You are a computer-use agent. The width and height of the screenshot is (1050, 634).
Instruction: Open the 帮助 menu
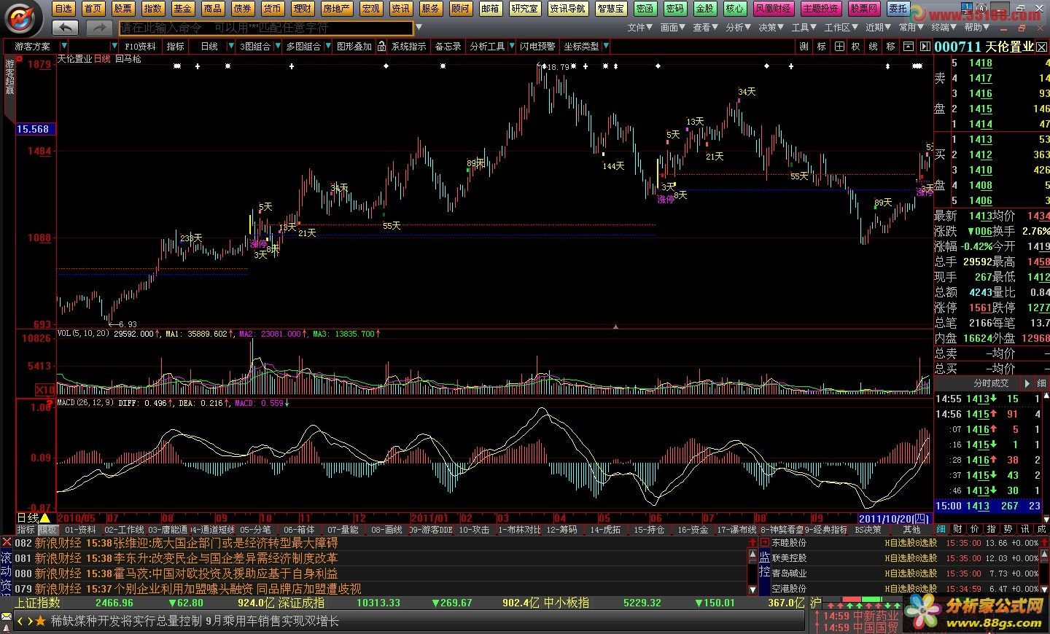977,27
